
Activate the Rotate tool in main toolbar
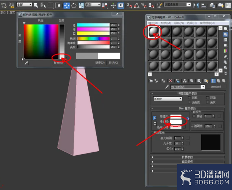point(74,5)
